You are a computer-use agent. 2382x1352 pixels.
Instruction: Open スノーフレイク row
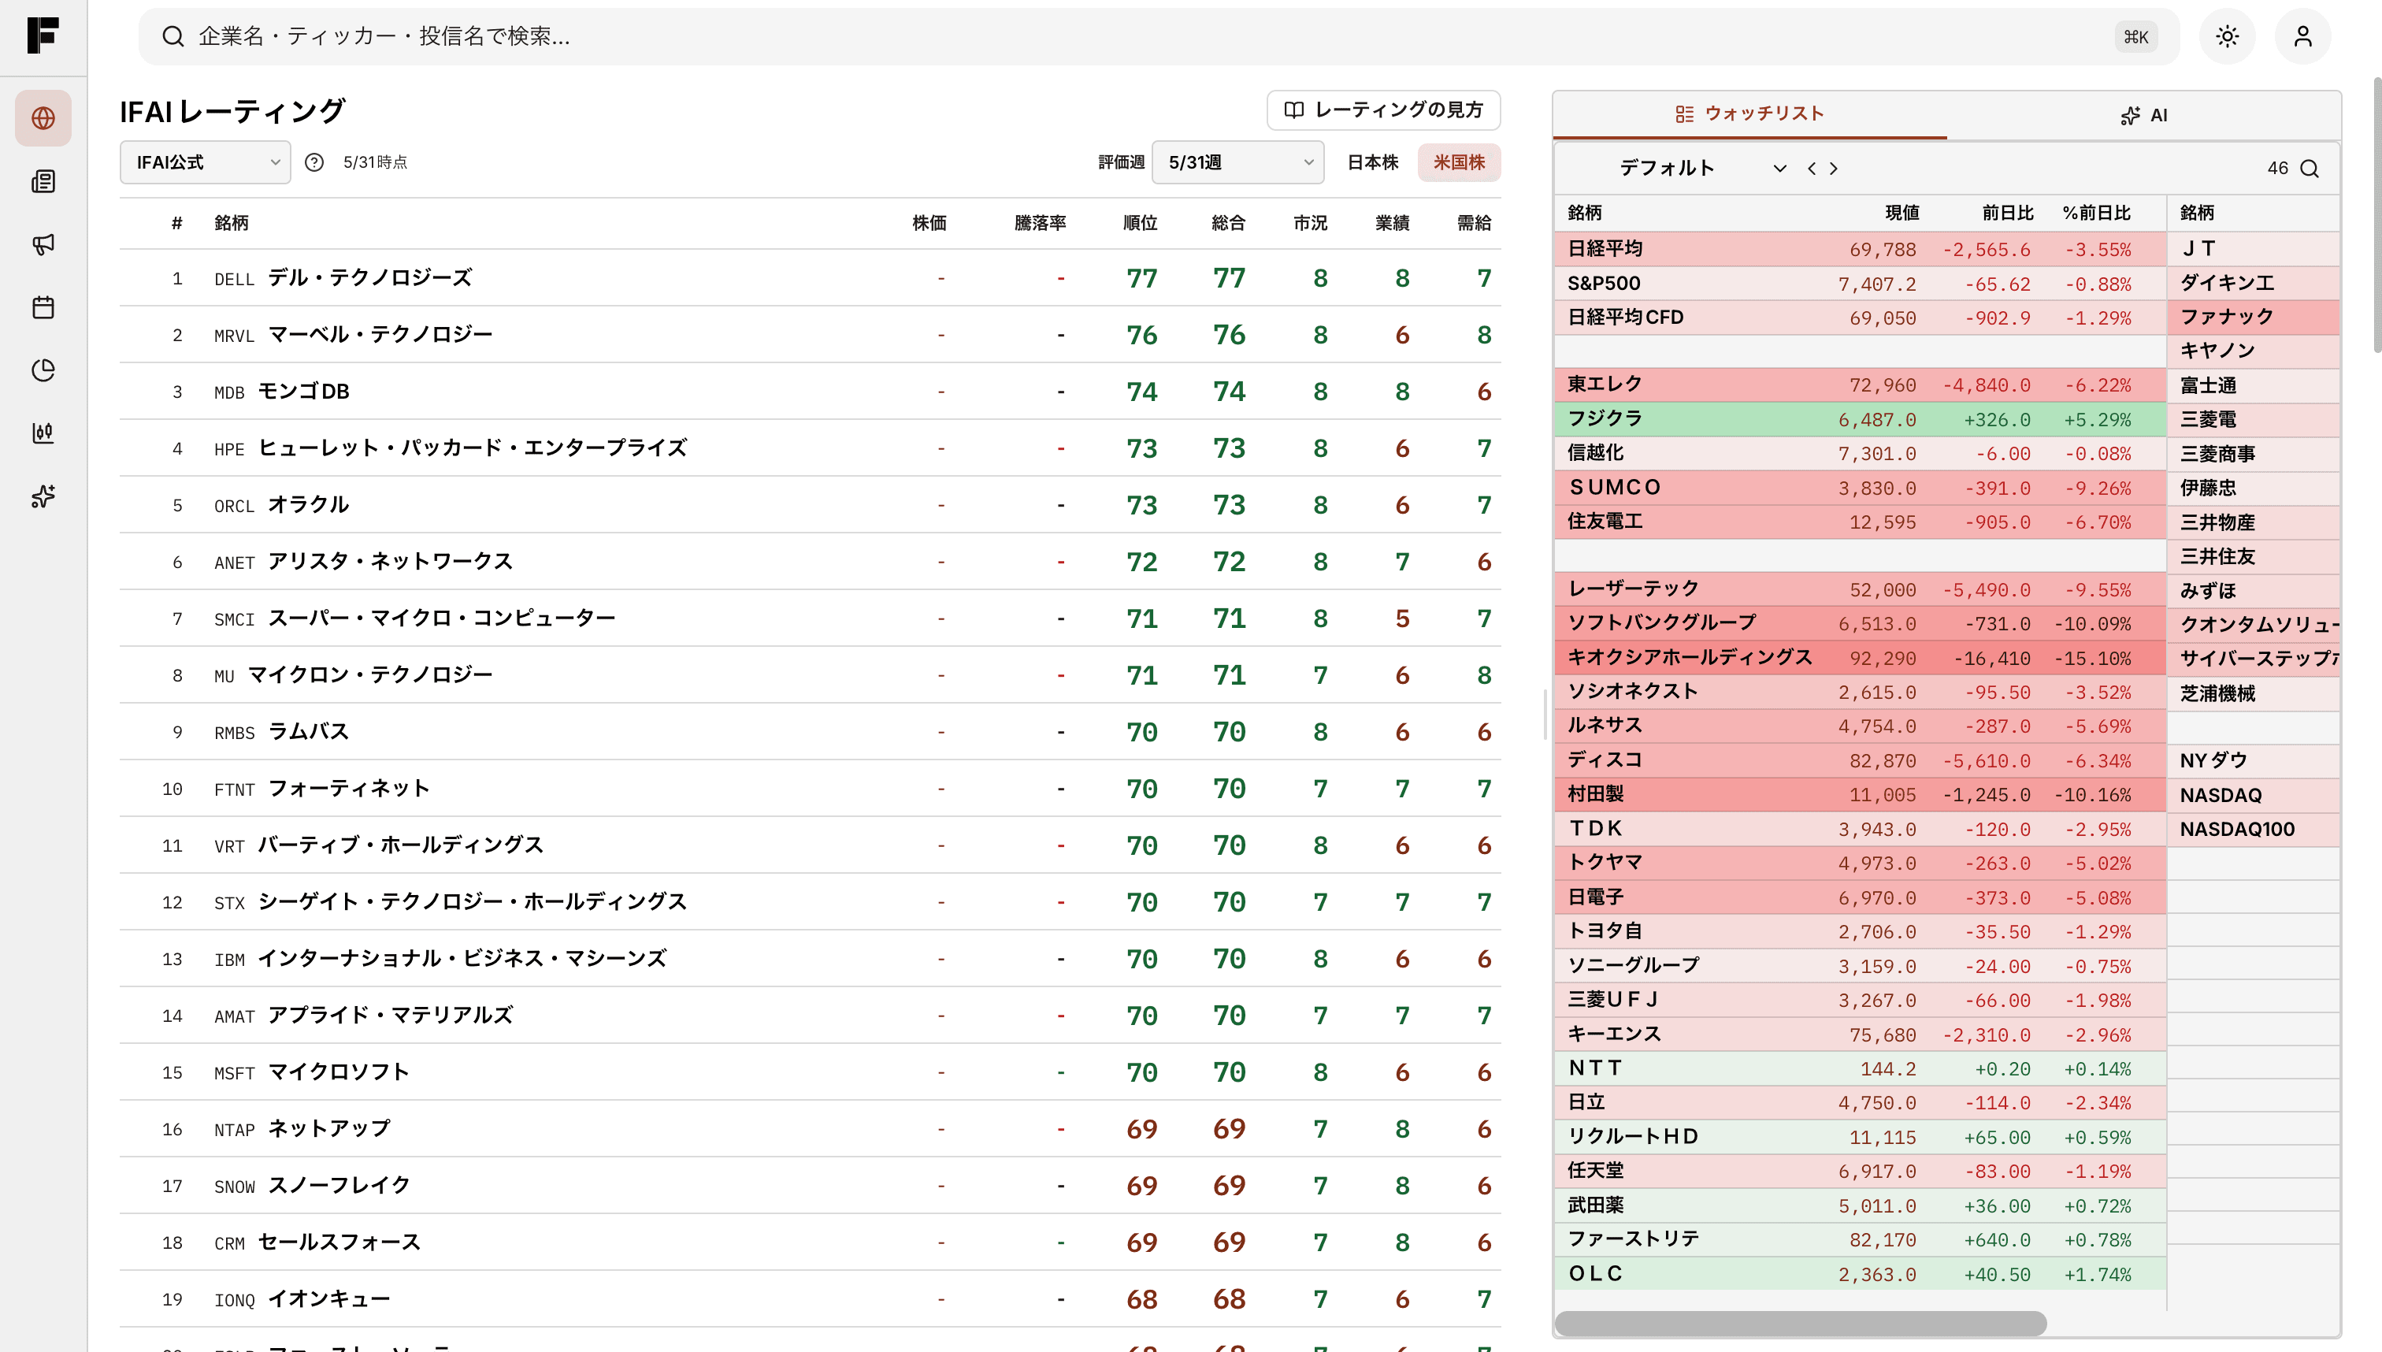[810, 1185]
